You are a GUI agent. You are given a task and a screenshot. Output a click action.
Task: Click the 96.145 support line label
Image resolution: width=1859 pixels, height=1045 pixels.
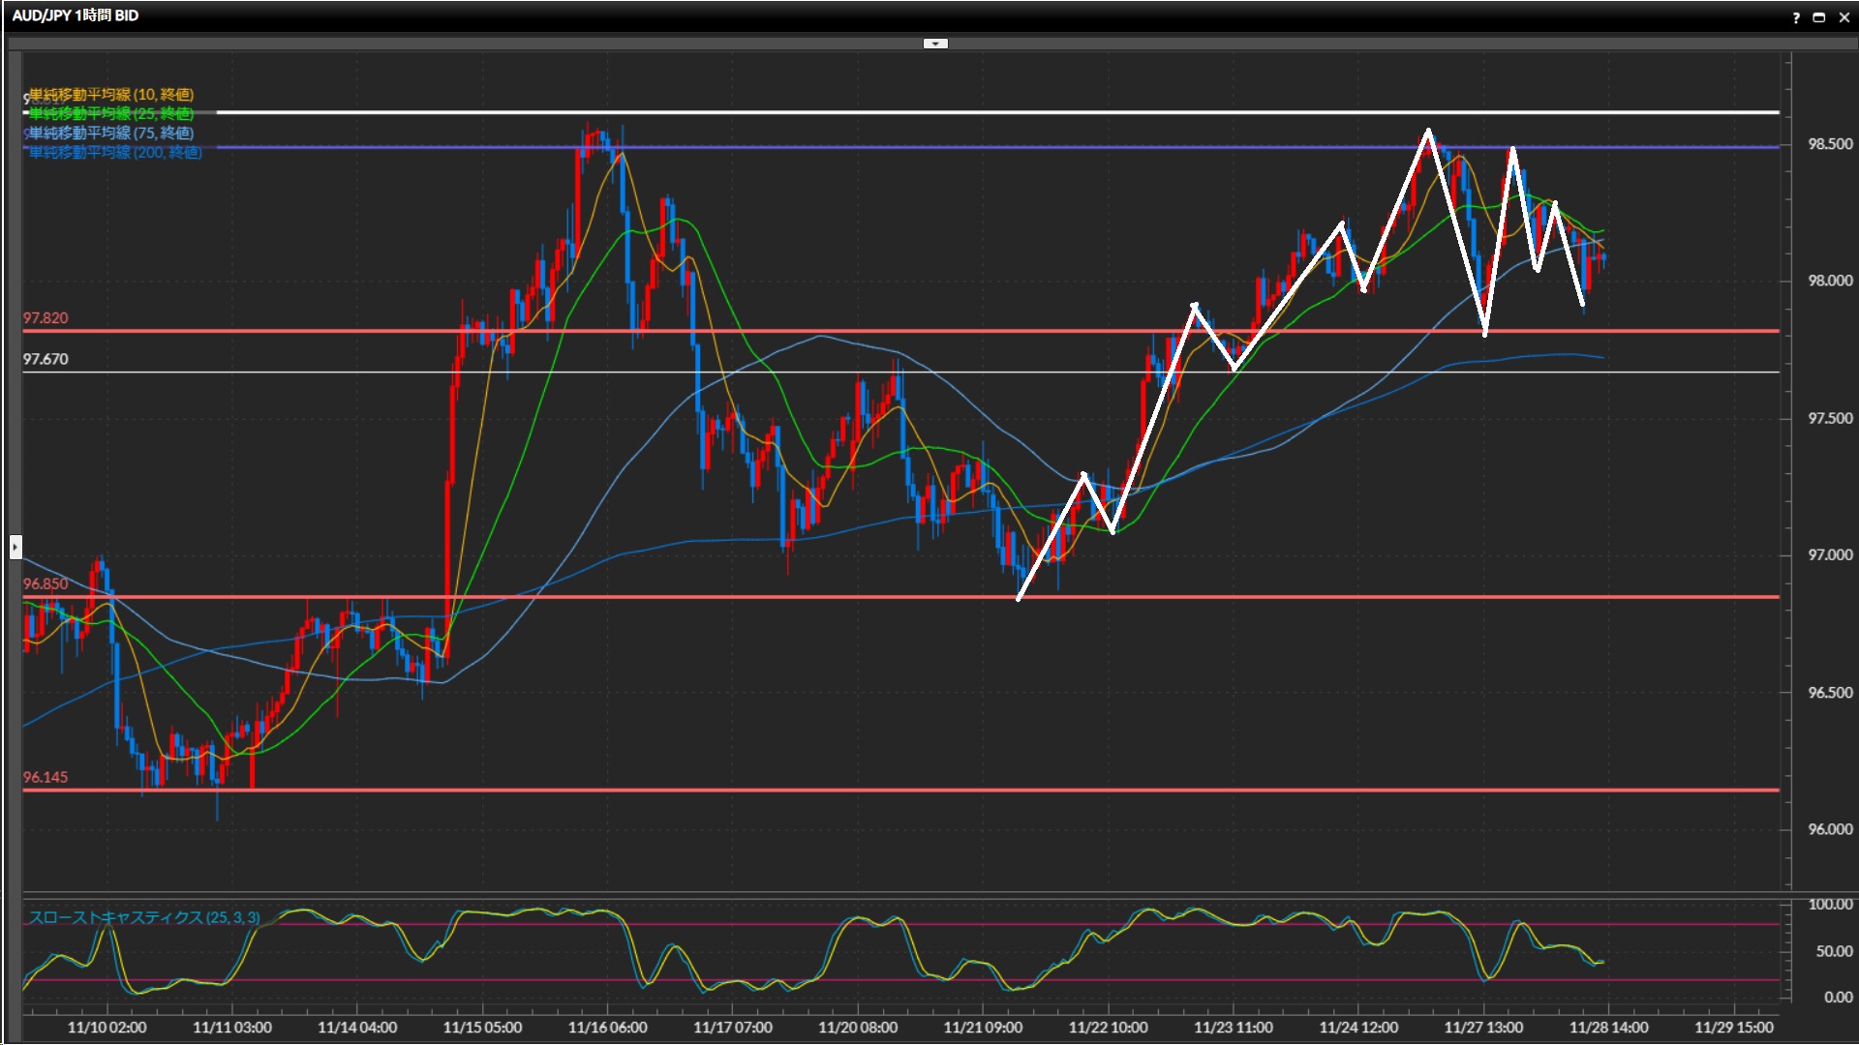click(x=46, y=777)
